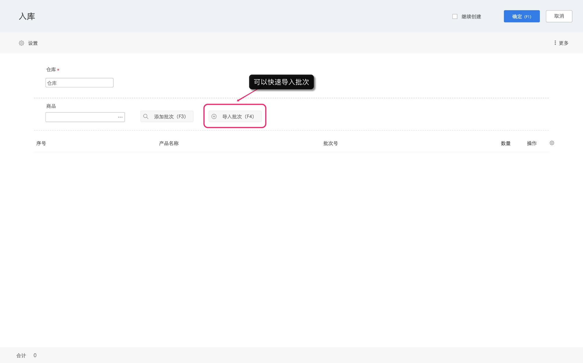Viewport: 583px width, 363px height.
Task: Open the 更多 vertical dots menu
Action: (555, 43)
